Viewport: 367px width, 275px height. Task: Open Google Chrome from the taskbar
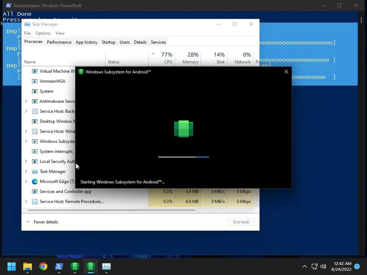pos(43,266)
